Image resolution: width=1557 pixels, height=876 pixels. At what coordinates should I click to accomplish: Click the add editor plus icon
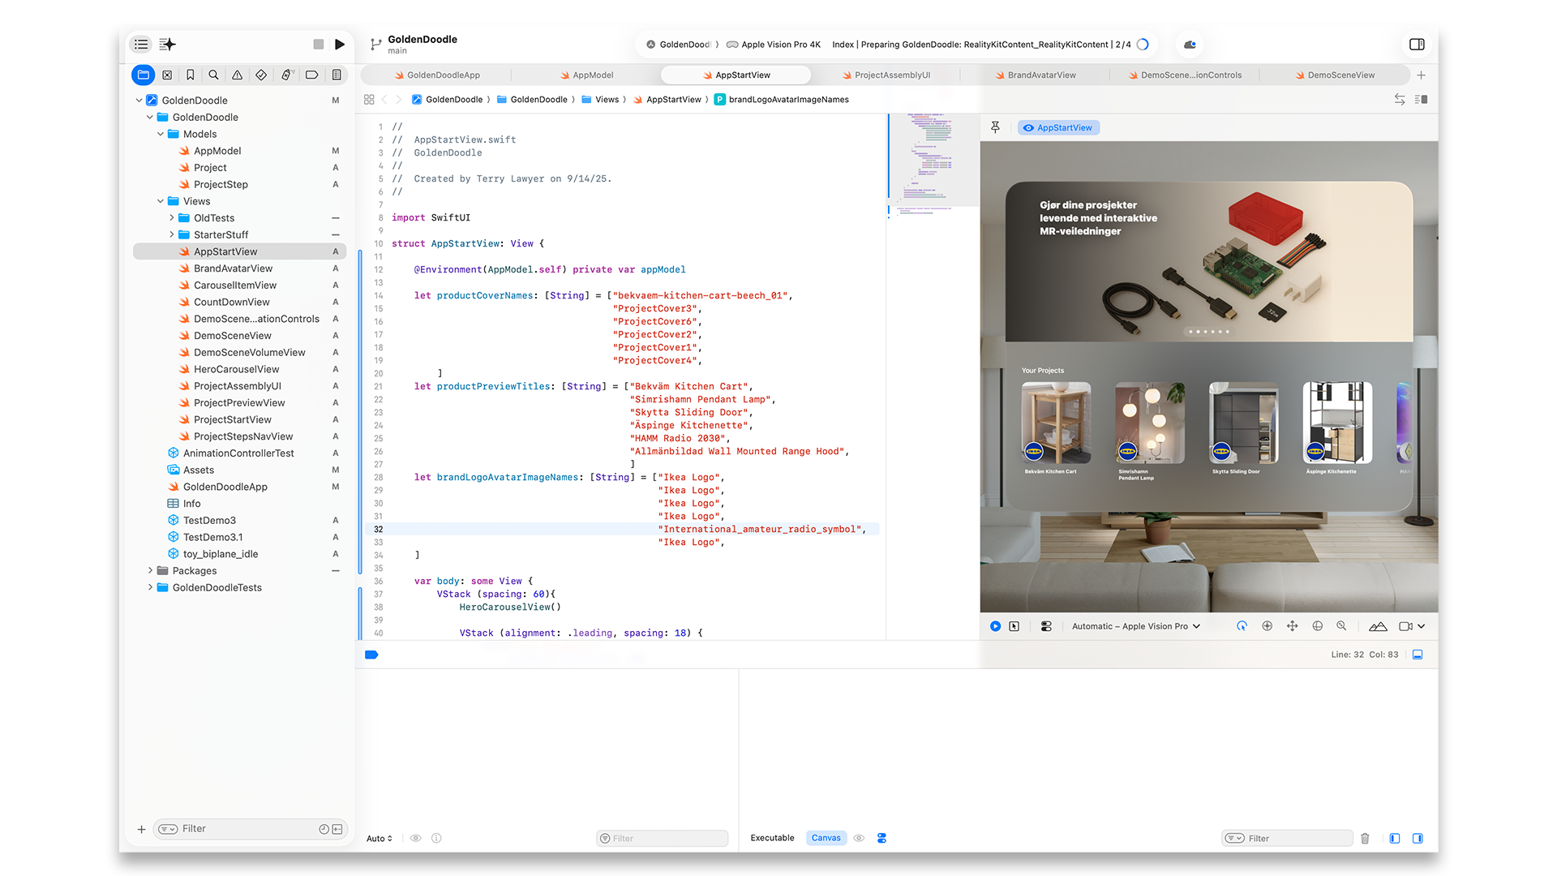coord(1421,75)
